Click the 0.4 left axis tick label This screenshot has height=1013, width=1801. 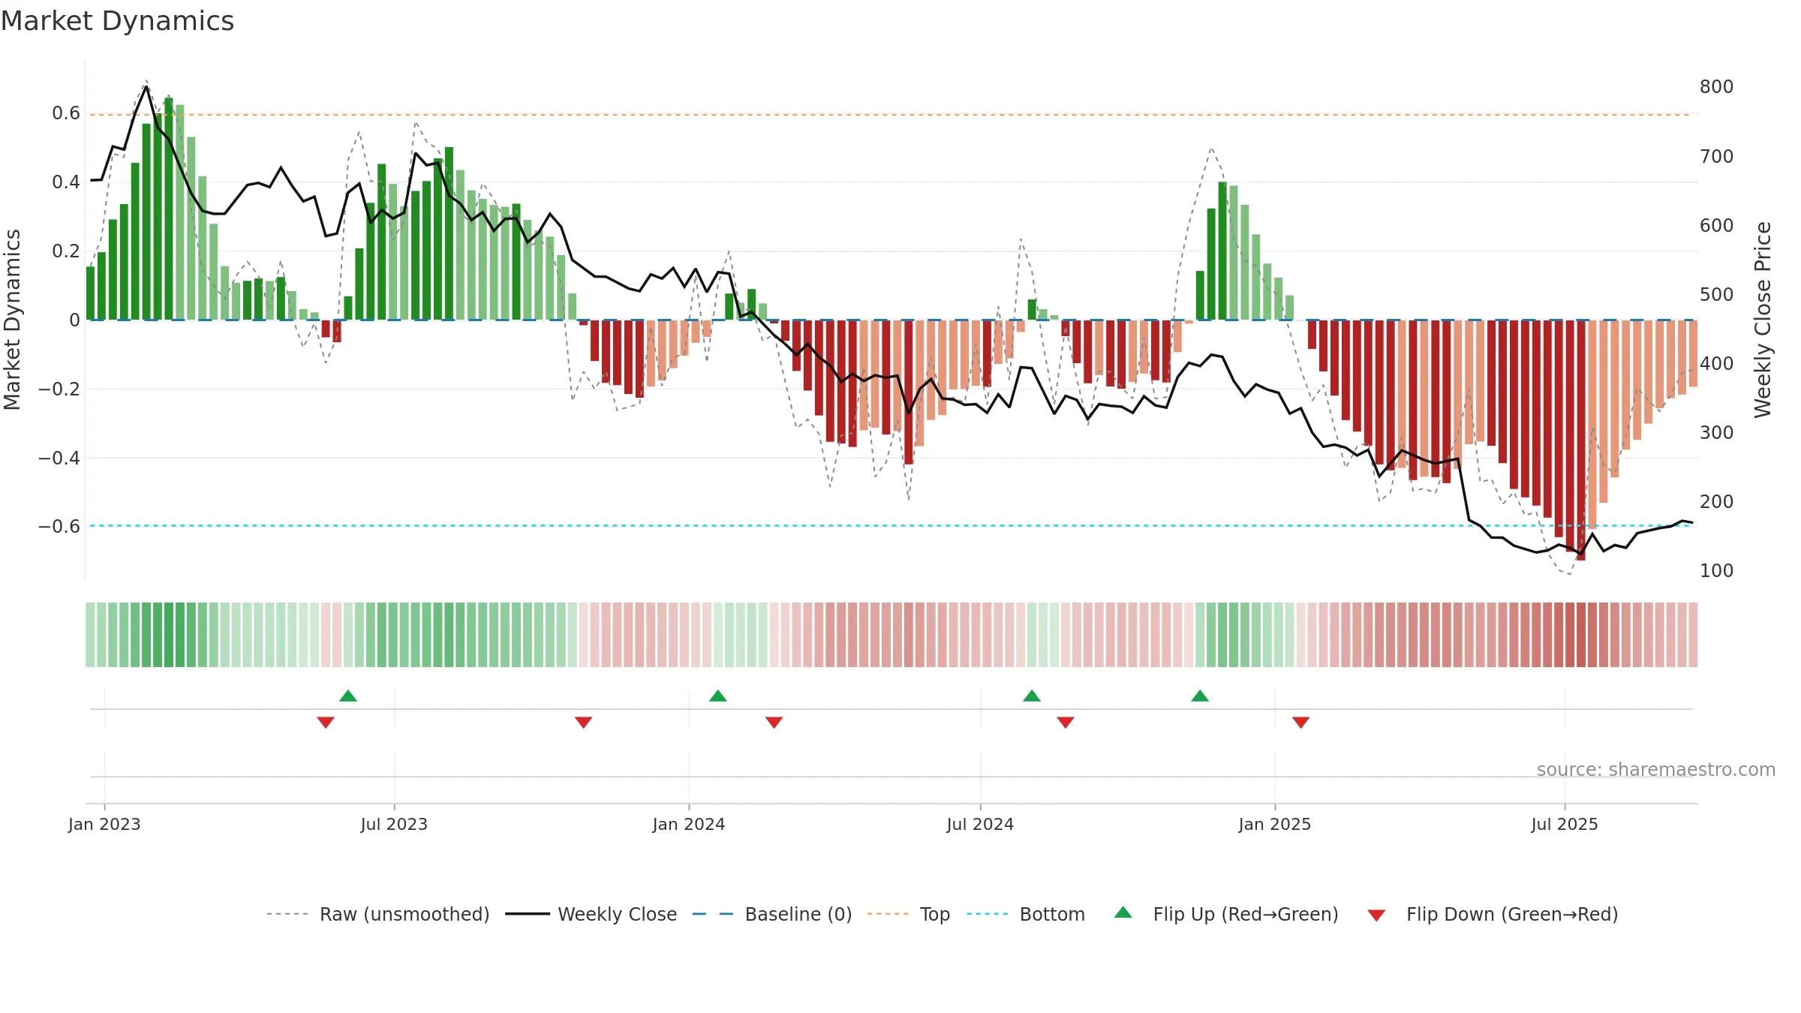[66, 182]
